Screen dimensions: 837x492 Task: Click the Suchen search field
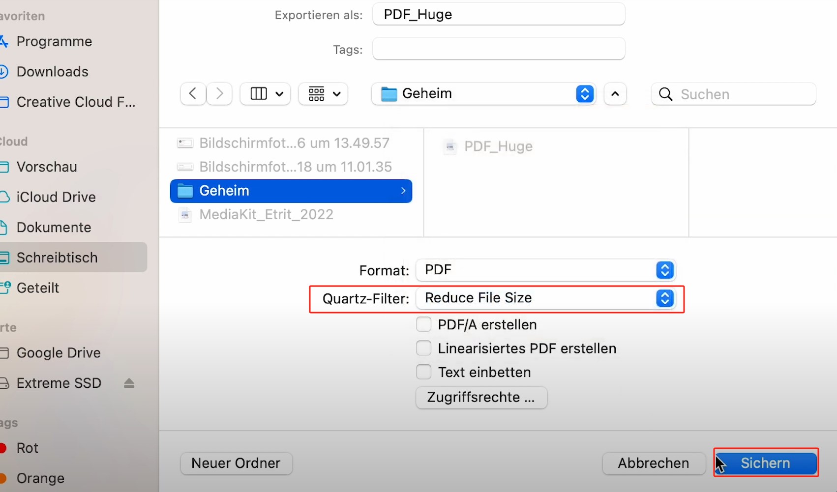pos(734,94)
